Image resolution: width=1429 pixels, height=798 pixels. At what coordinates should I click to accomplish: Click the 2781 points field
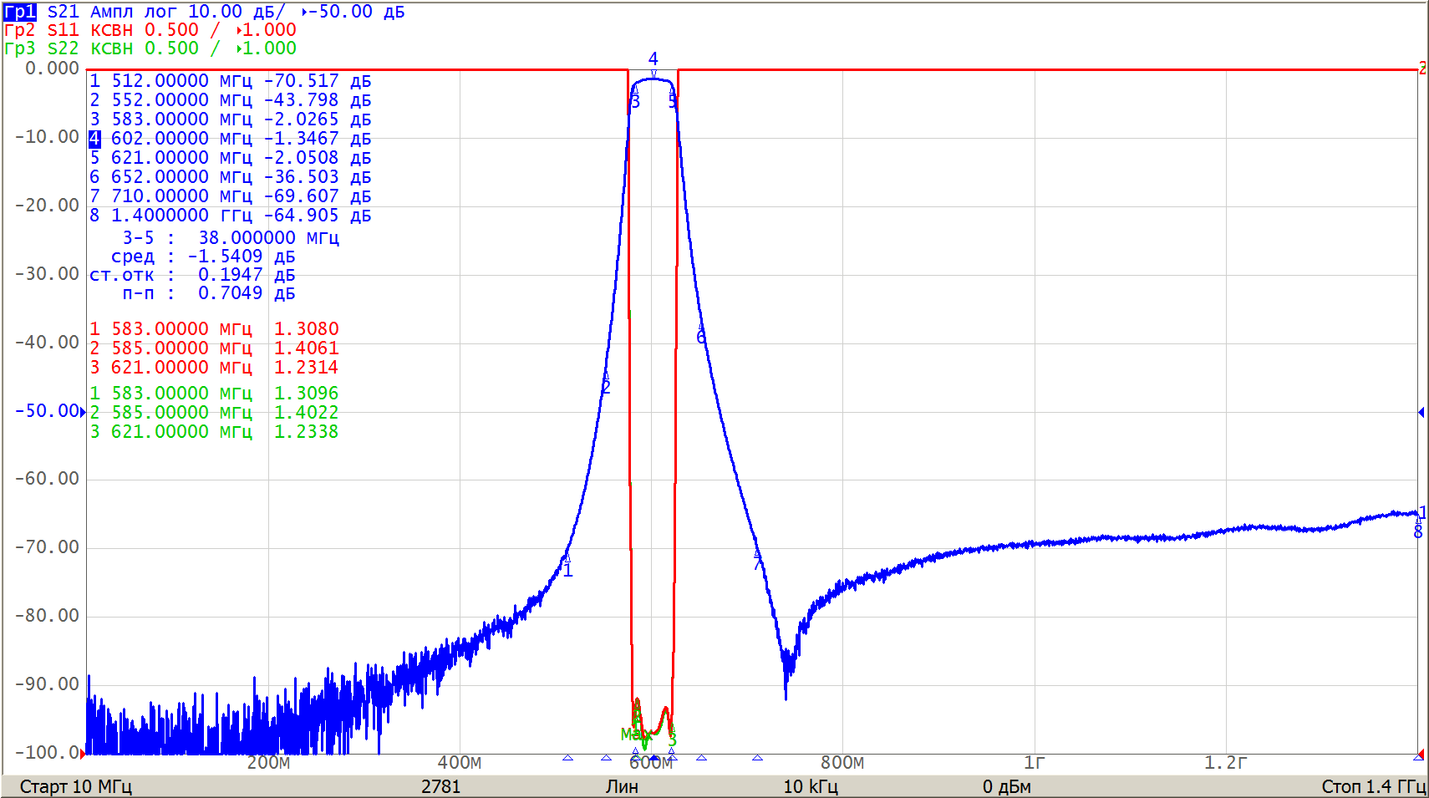440,786
